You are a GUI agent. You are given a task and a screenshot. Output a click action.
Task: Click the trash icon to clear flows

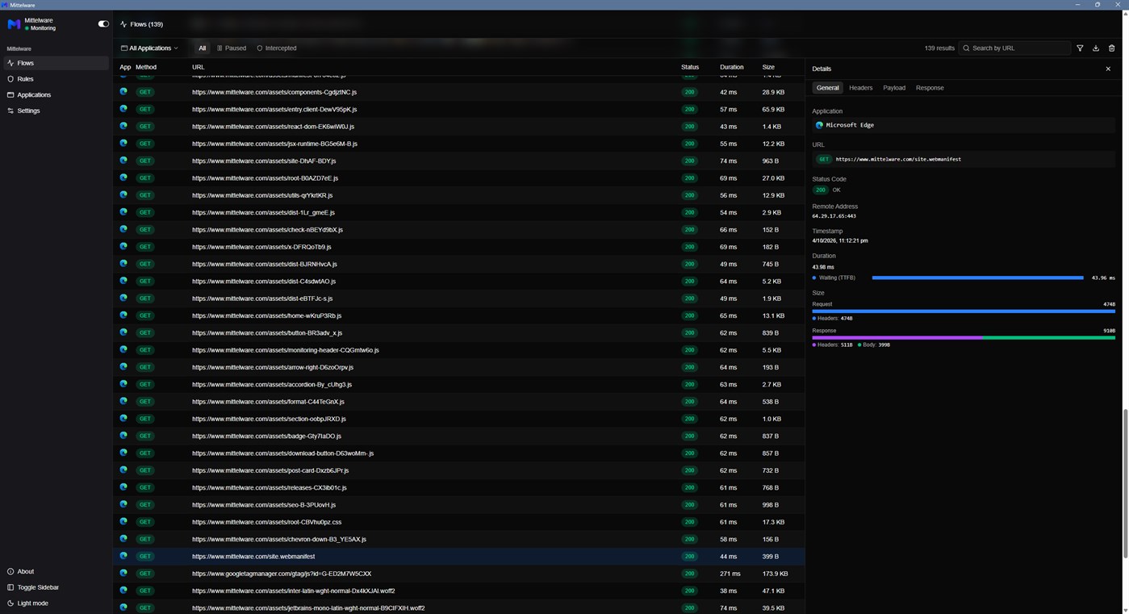[x=1111, y=48]
